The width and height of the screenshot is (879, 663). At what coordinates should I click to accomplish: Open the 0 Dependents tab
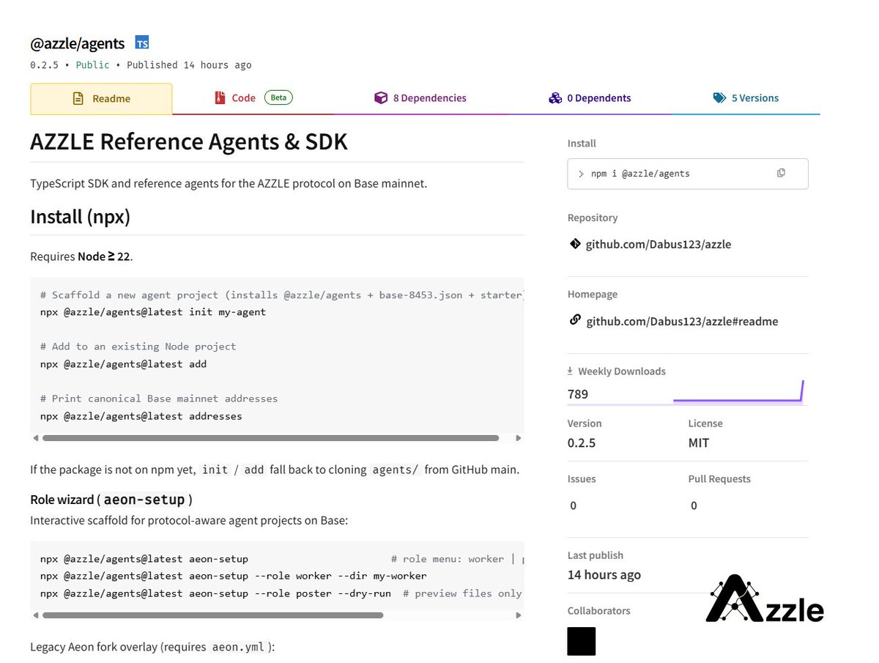point(590,98)
